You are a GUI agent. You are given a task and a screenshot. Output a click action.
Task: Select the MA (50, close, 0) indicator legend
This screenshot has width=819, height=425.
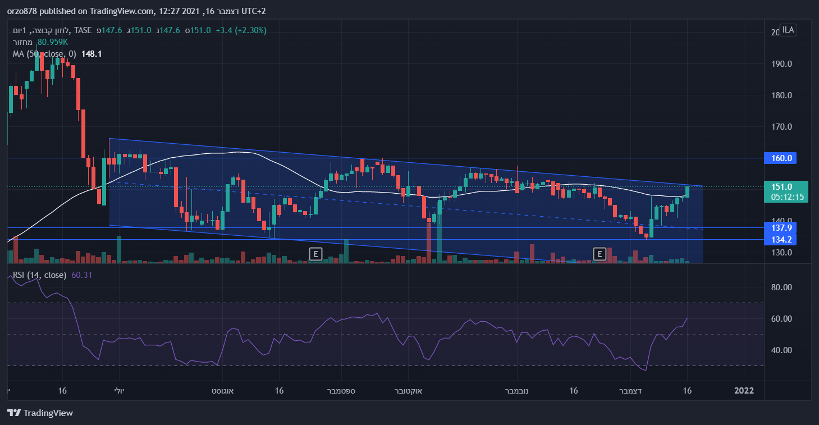(44, 54)
